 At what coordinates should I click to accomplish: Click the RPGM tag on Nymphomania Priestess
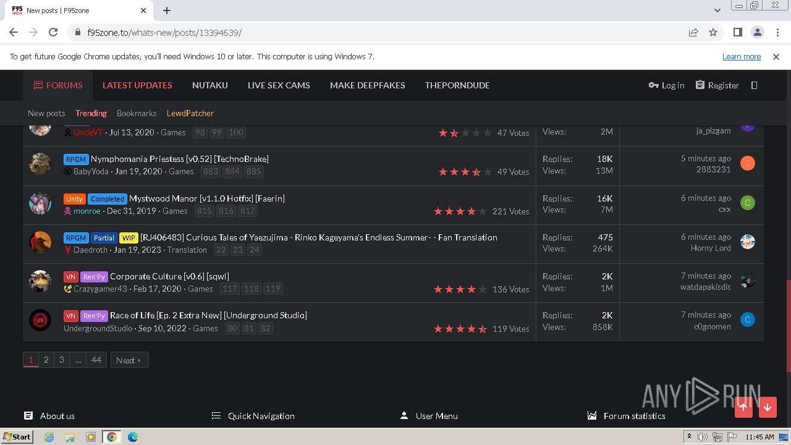tap(76, 159)
